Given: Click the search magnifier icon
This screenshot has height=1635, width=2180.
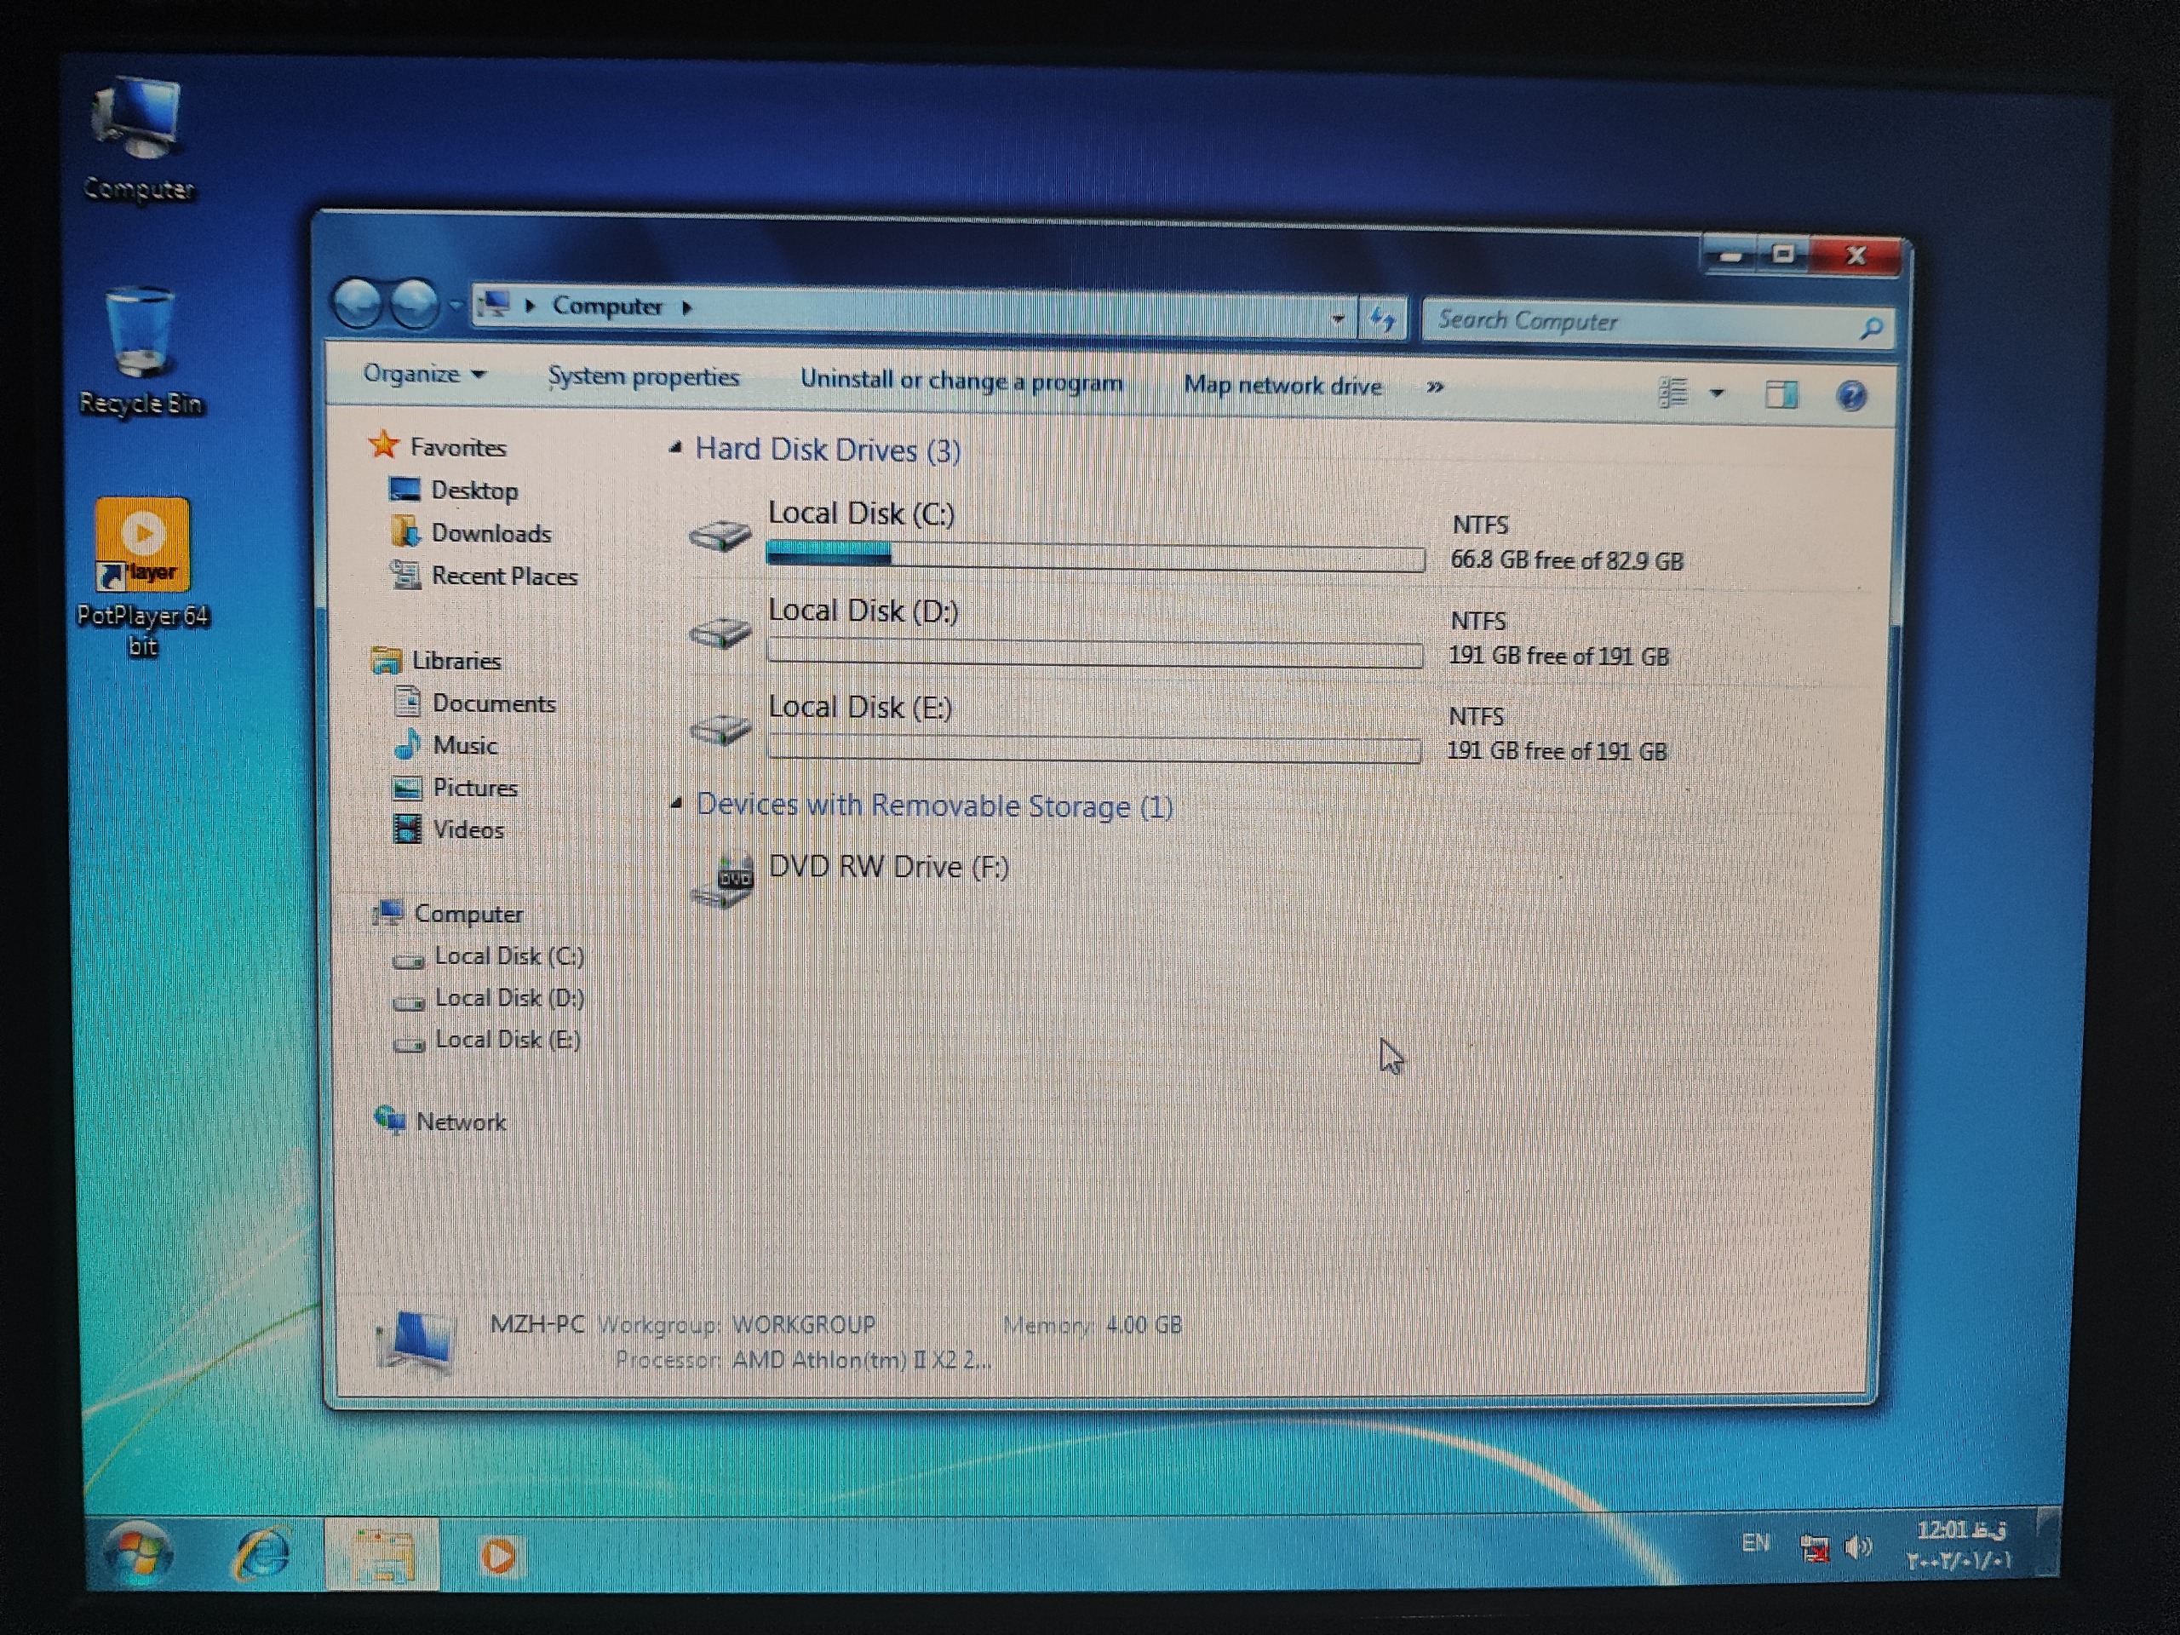Looking at the screenshot, I should point(1871,328).
